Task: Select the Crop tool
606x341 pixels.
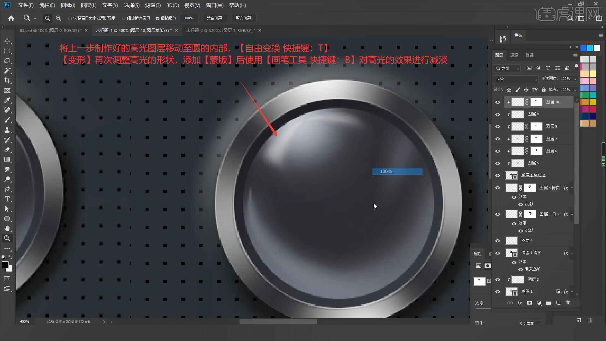Action: click(x=7, y=81)
